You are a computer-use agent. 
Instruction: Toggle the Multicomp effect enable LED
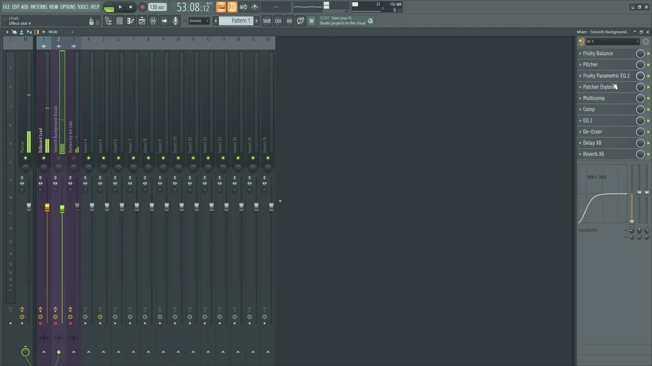(648, 98)
